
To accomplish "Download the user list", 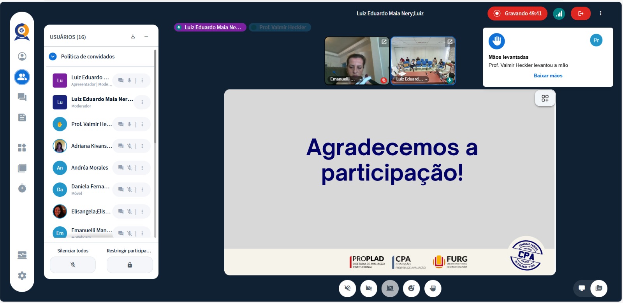I will 133,37.
